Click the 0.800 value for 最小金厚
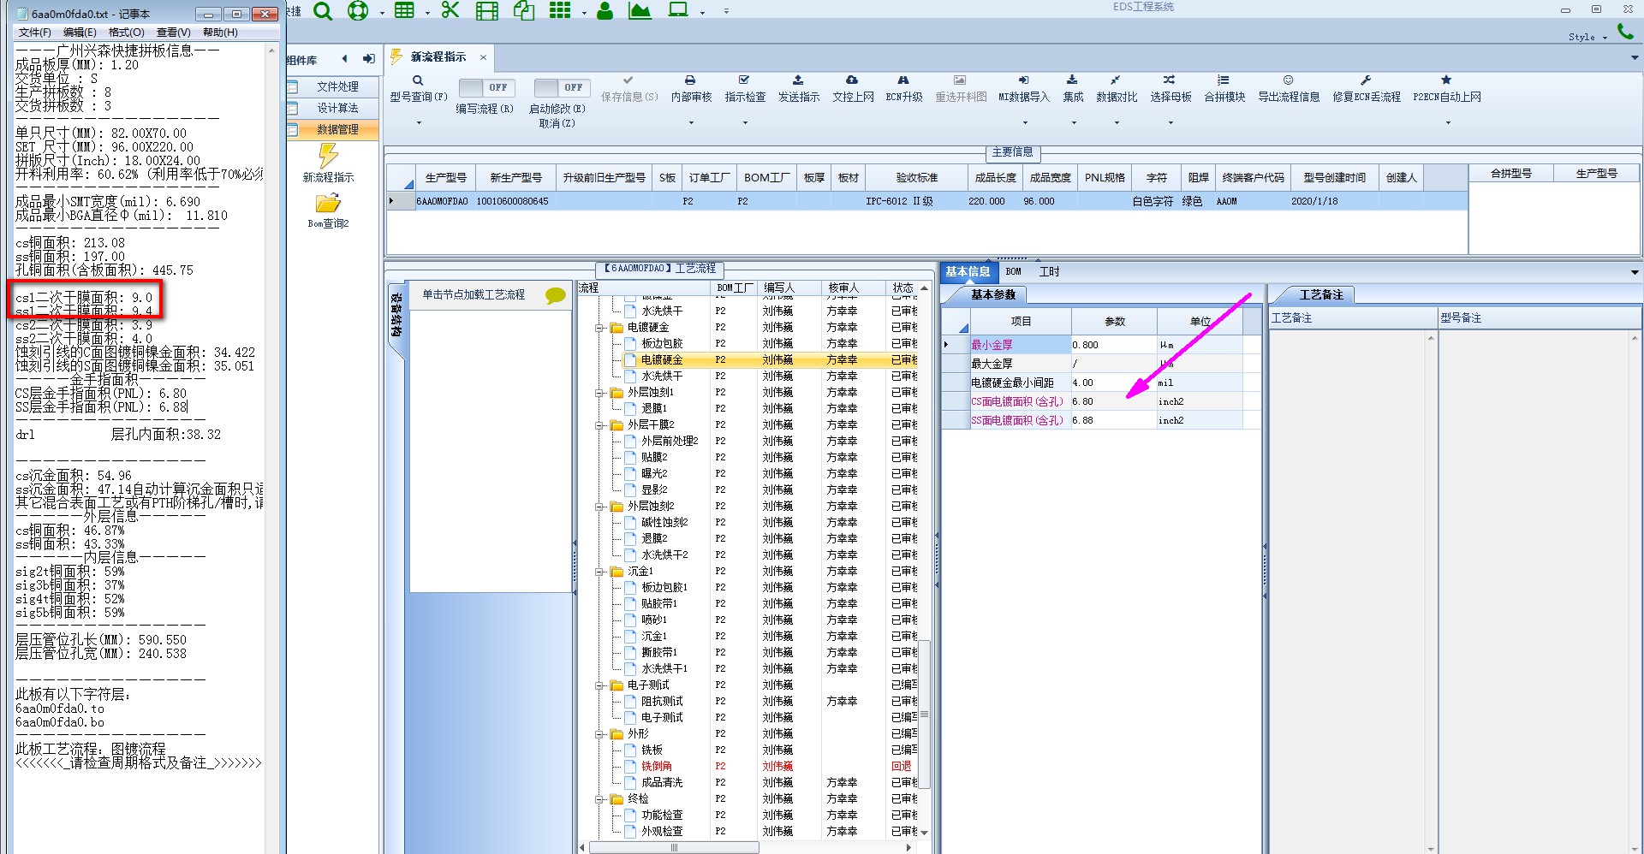The height and width of the screenshot is (854, 1644). 1113,346
